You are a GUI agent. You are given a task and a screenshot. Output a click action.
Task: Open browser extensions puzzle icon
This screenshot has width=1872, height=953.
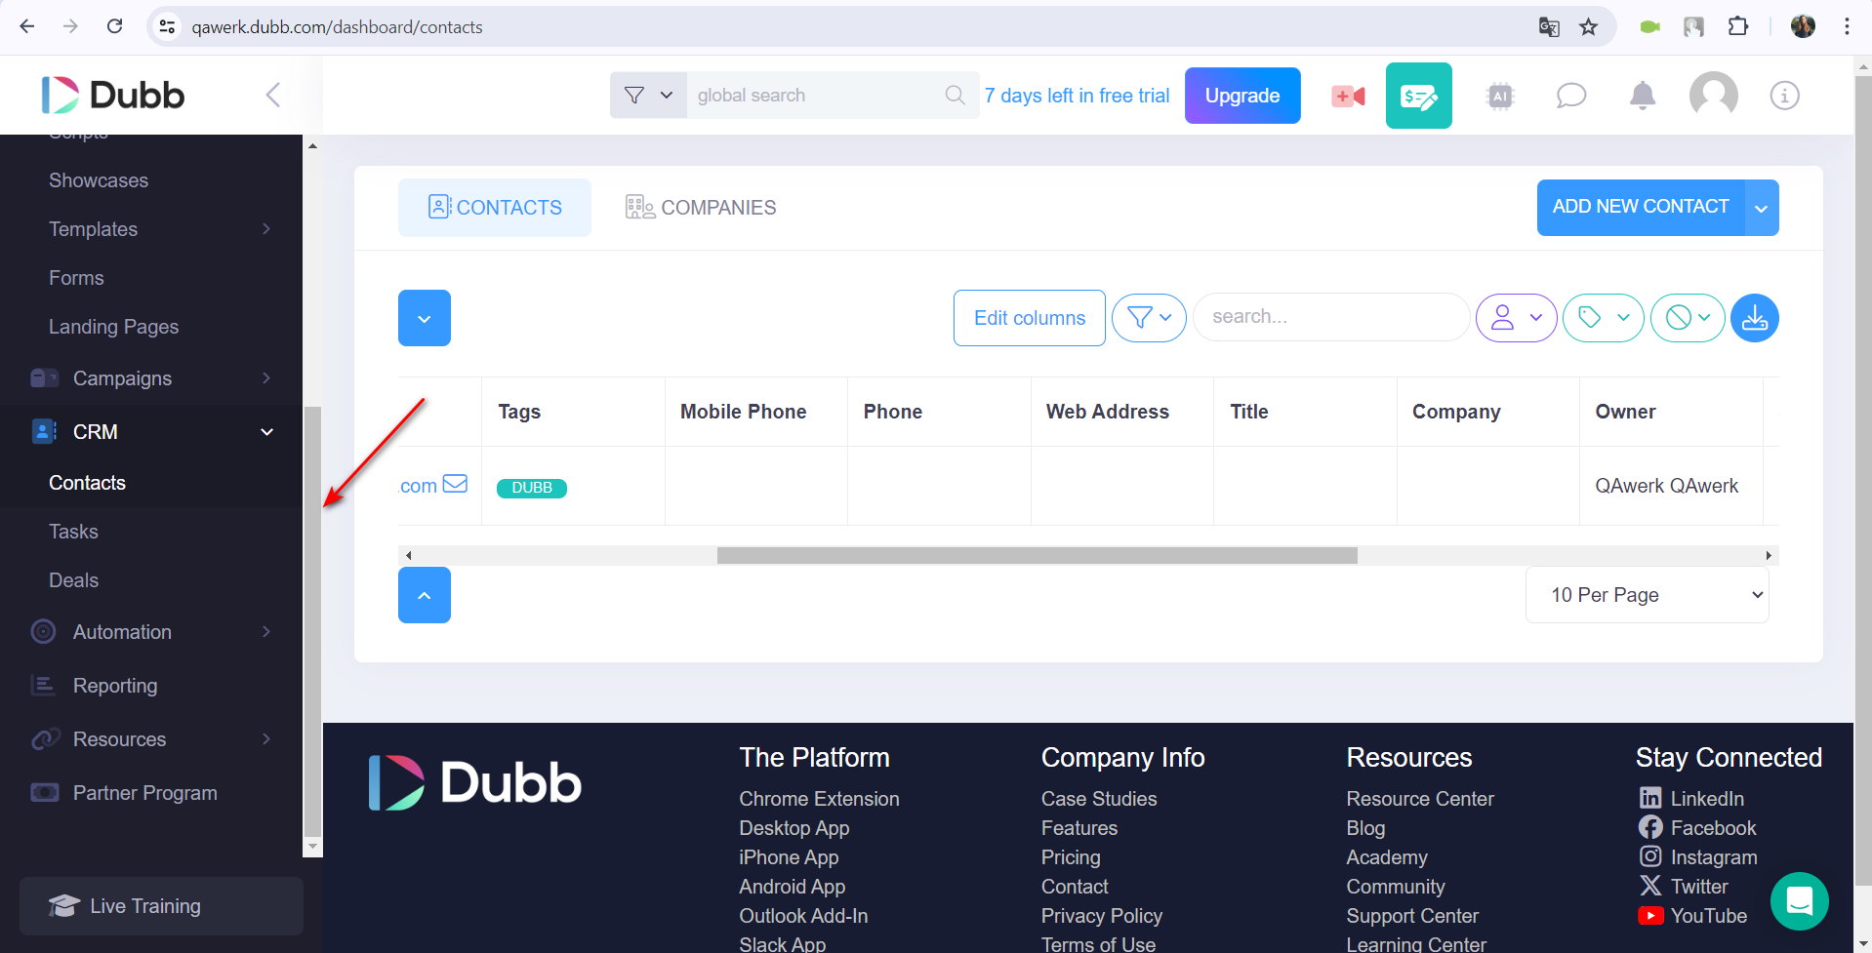[x=1737, y=26]
